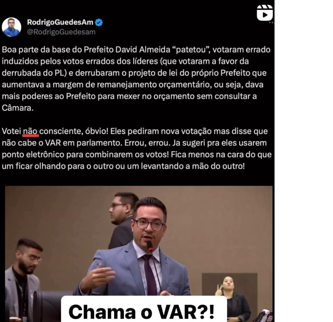Click the "Chama o VAR?!" caption
Image resolution: width=333 pixels, height=322 pixels.
point(142,312)
